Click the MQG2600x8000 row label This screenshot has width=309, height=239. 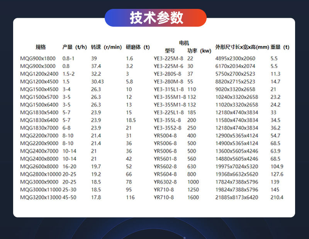pos(39,167)
